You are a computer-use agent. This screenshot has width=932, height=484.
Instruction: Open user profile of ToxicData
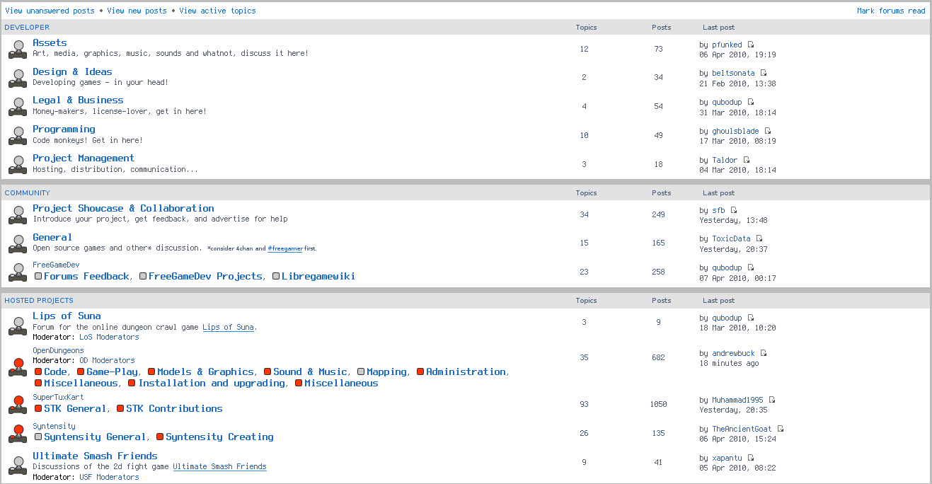(x=731, y=239)
